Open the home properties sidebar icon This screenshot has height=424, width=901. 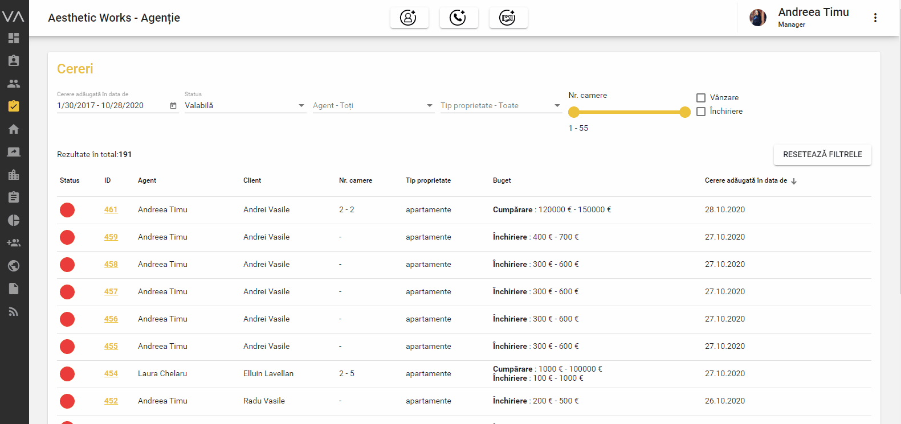coord(14,129)
